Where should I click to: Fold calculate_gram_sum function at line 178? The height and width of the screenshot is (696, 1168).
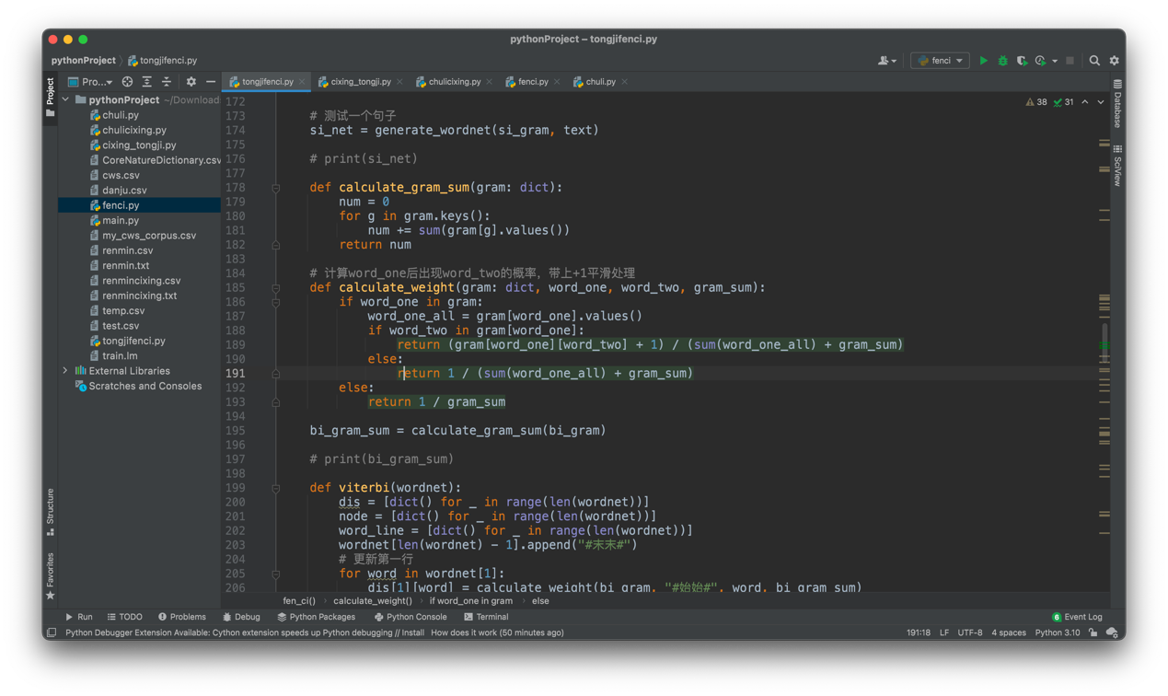[x=275, y=188]
